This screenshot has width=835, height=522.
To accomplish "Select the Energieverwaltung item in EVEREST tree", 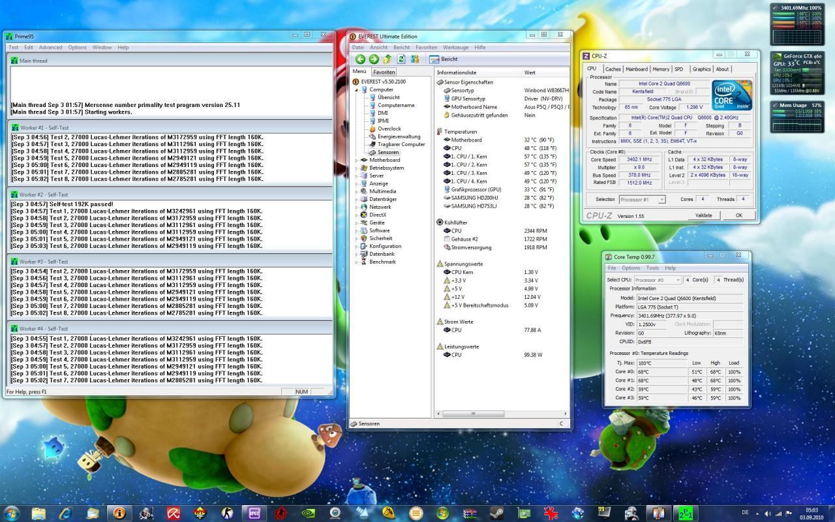I will [399, 136].
